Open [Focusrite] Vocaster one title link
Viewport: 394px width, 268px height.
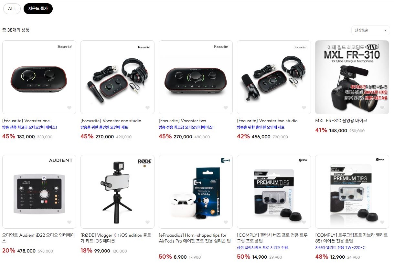26,121
